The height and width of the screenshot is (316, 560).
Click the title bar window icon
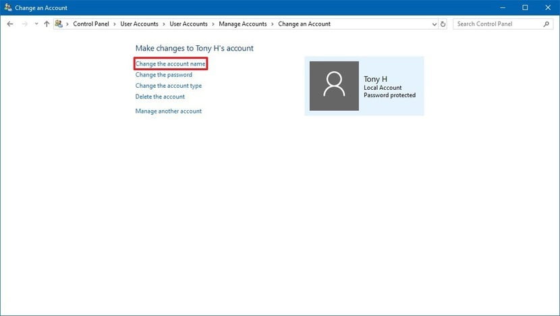click(x=8, y=7)
